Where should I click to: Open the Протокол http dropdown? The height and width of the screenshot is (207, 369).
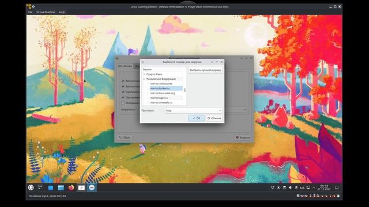click(x=194, y=110)
